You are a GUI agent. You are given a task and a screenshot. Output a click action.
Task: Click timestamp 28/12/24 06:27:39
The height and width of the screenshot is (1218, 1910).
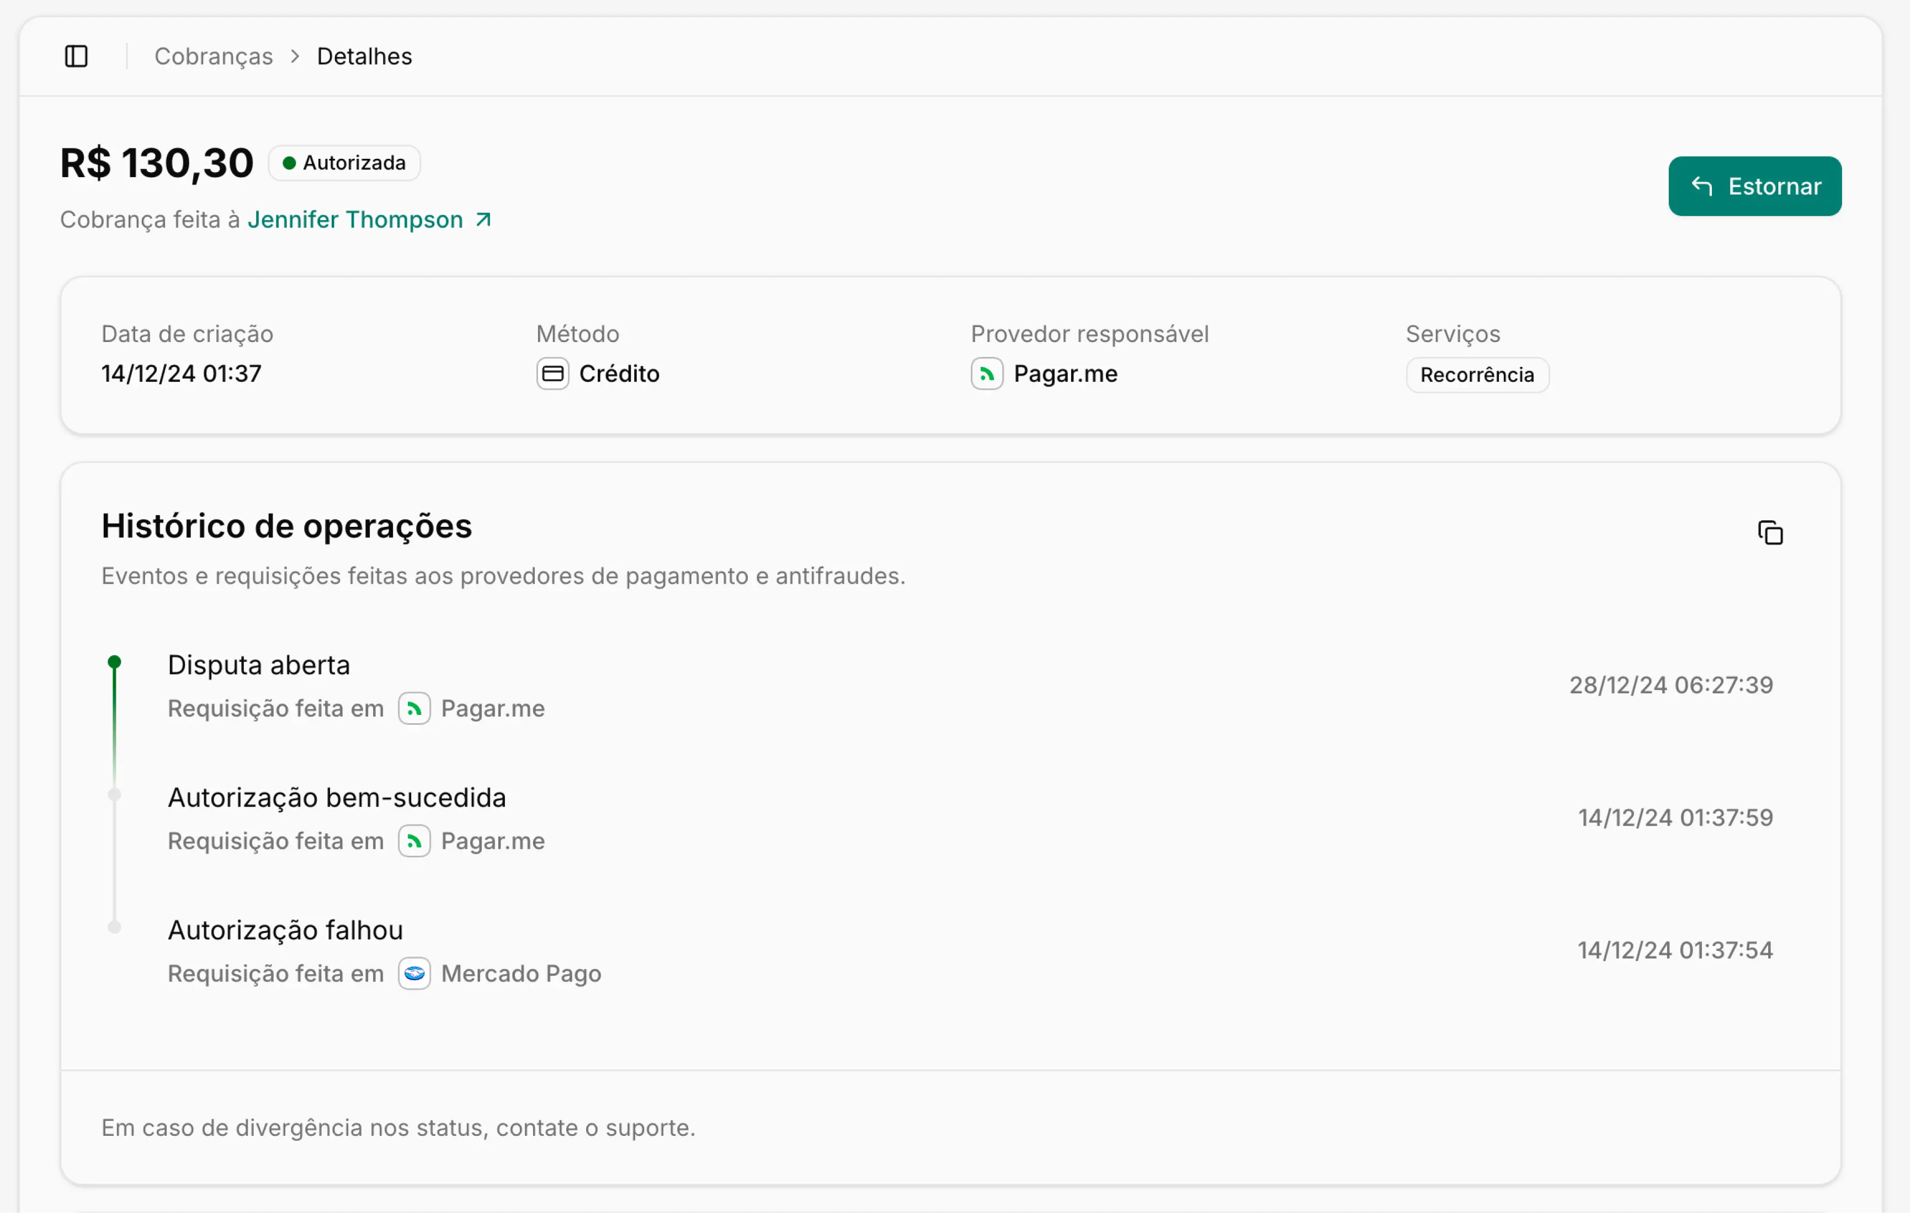point(1671,685)
